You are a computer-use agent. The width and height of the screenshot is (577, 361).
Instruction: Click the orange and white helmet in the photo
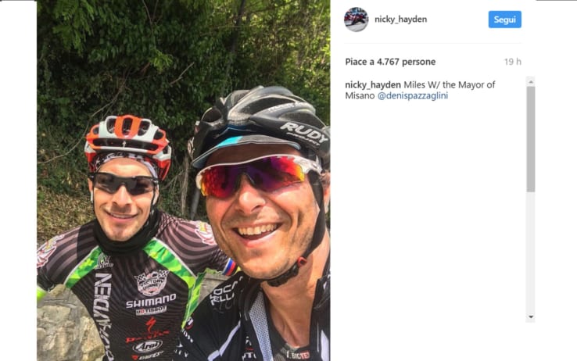[x=128, y=141]
